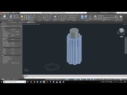Select the Box solid tool
The width and height of the screenshot is (127, 95).
click(x=4, y=17)
